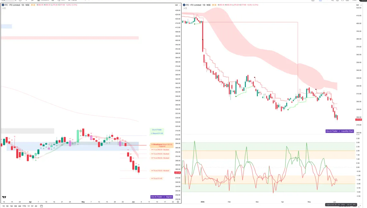Select the small light-blue box near top of left chart

tap(6, 26)
